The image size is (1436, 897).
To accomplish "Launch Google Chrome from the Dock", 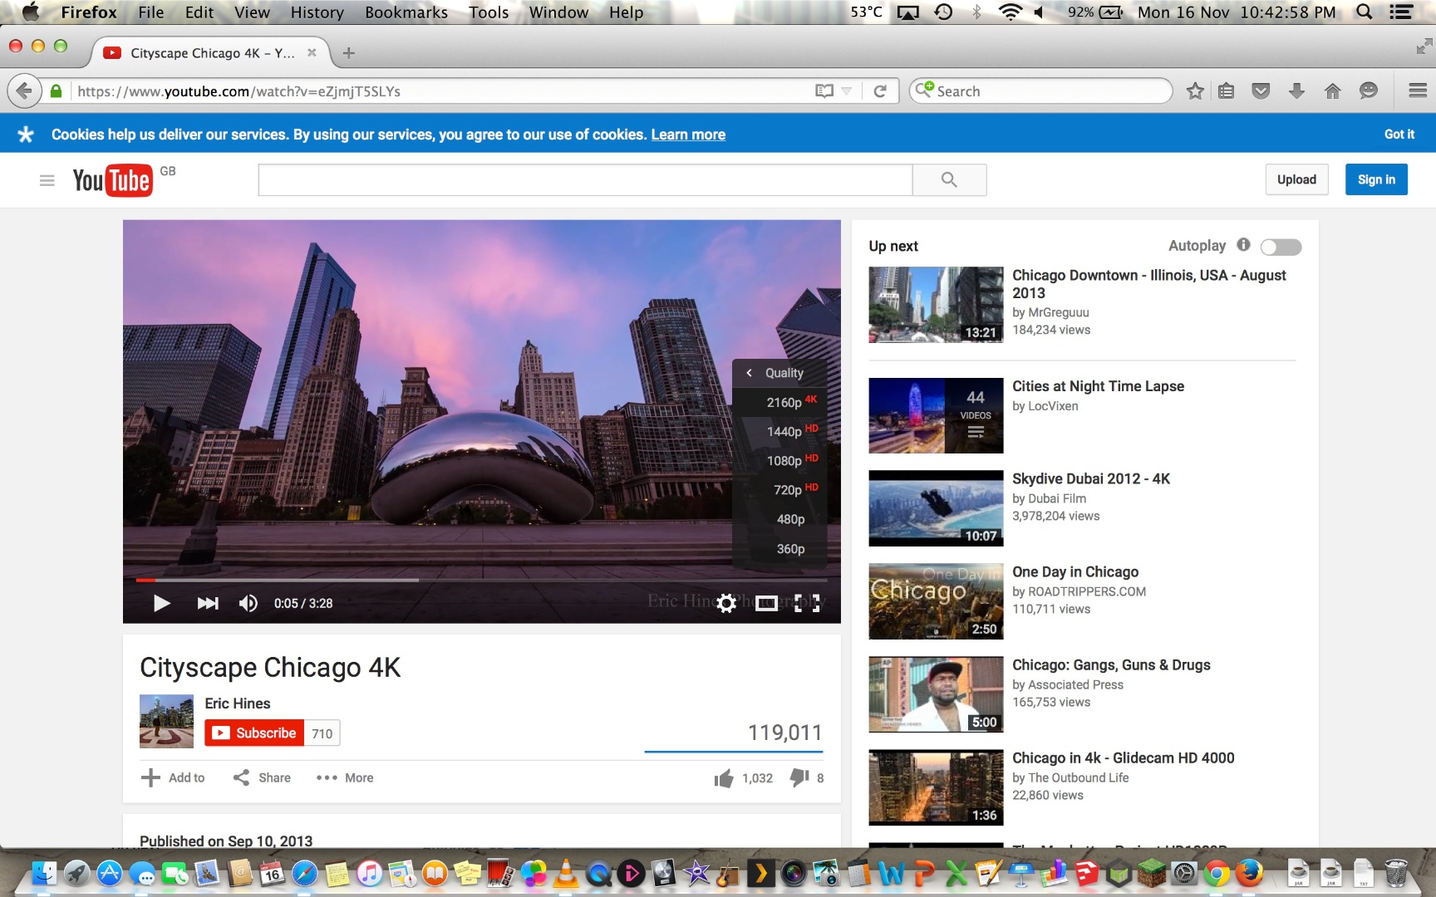I will pyautogui.click(x=1217, y=873).
